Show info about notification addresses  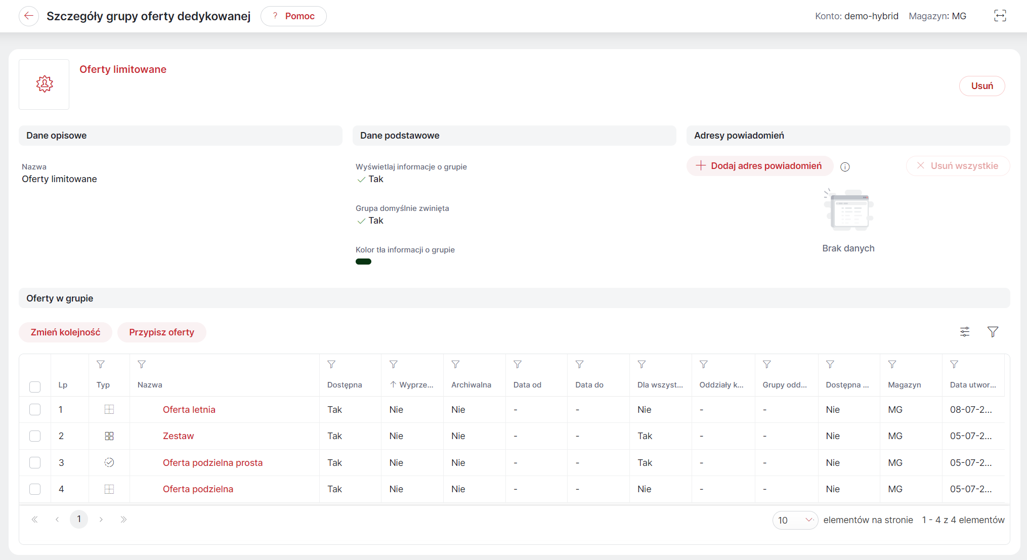tap(845, 167)
